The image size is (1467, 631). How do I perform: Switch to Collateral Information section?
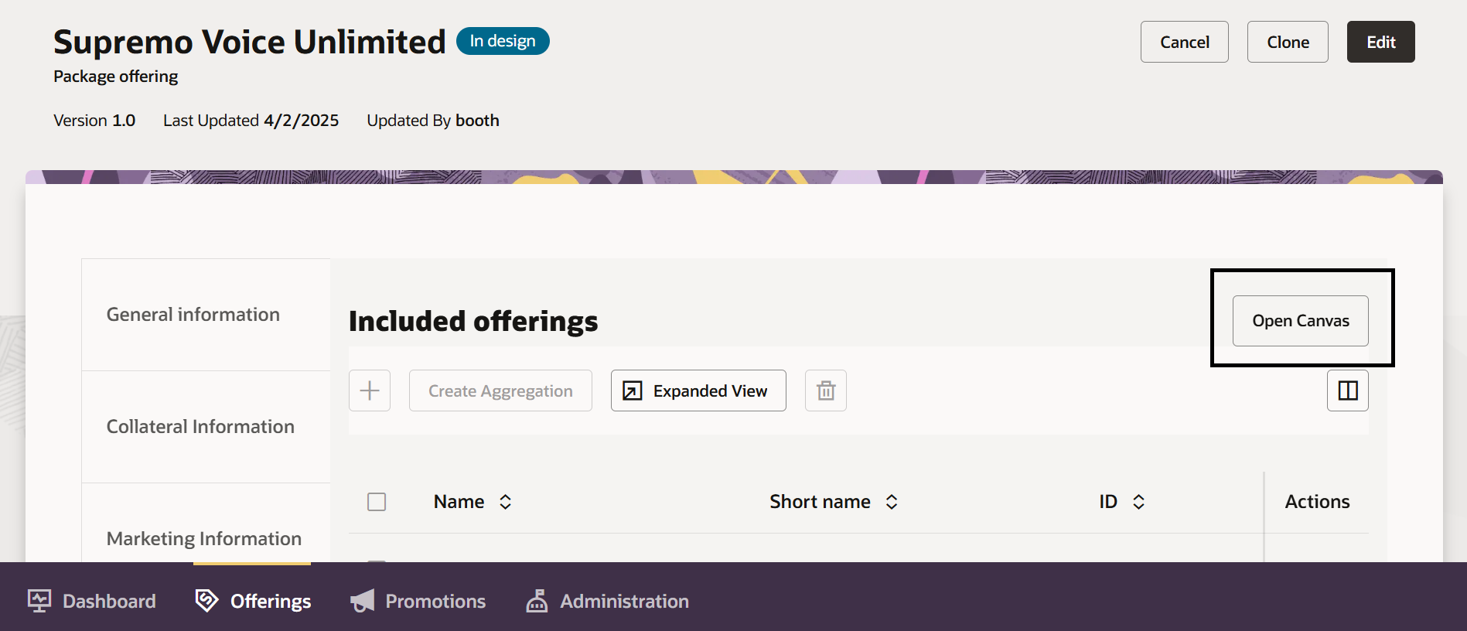click(200, 427)
